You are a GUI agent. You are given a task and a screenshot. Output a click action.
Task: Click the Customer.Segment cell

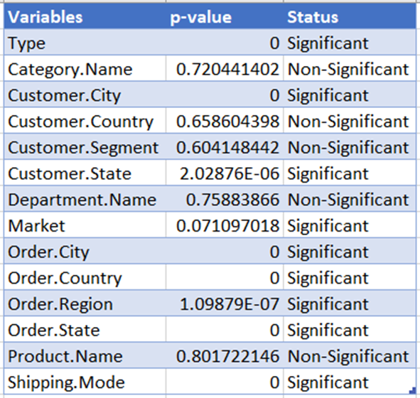[85, 147]
